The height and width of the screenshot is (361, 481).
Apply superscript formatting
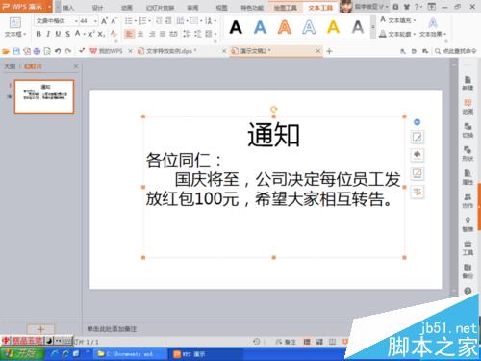(x=90, y=34)
